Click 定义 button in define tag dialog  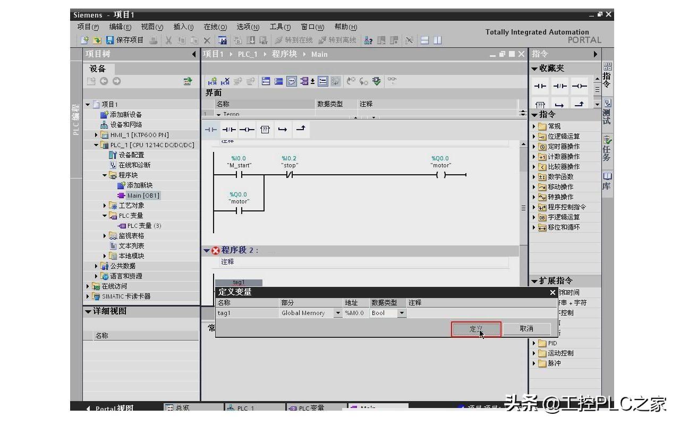[x=476, y=329]
